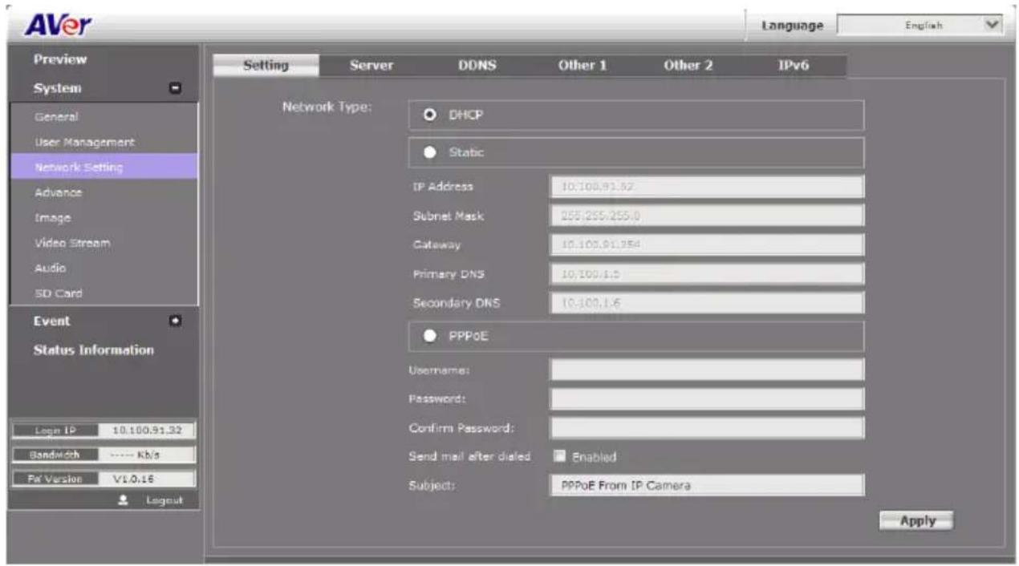Click the Confirm Password field
Image resolution: width=1019 pixels, height=566 pixels.
(x=707, y=427)
